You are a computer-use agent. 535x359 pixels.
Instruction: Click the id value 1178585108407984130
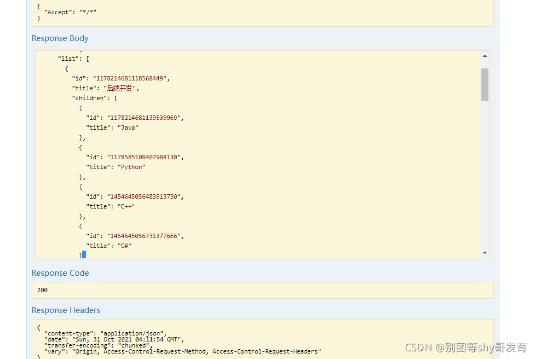click(144, 157)
